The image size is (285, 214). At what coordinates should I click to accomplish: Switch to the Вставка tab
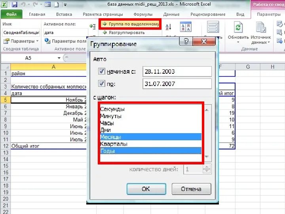[64, 14]
